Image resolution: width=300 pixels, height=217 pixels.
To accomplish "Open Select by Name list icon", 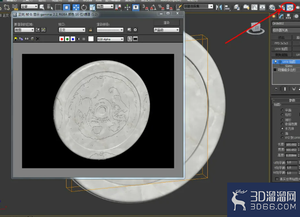I will pos(50,7).
